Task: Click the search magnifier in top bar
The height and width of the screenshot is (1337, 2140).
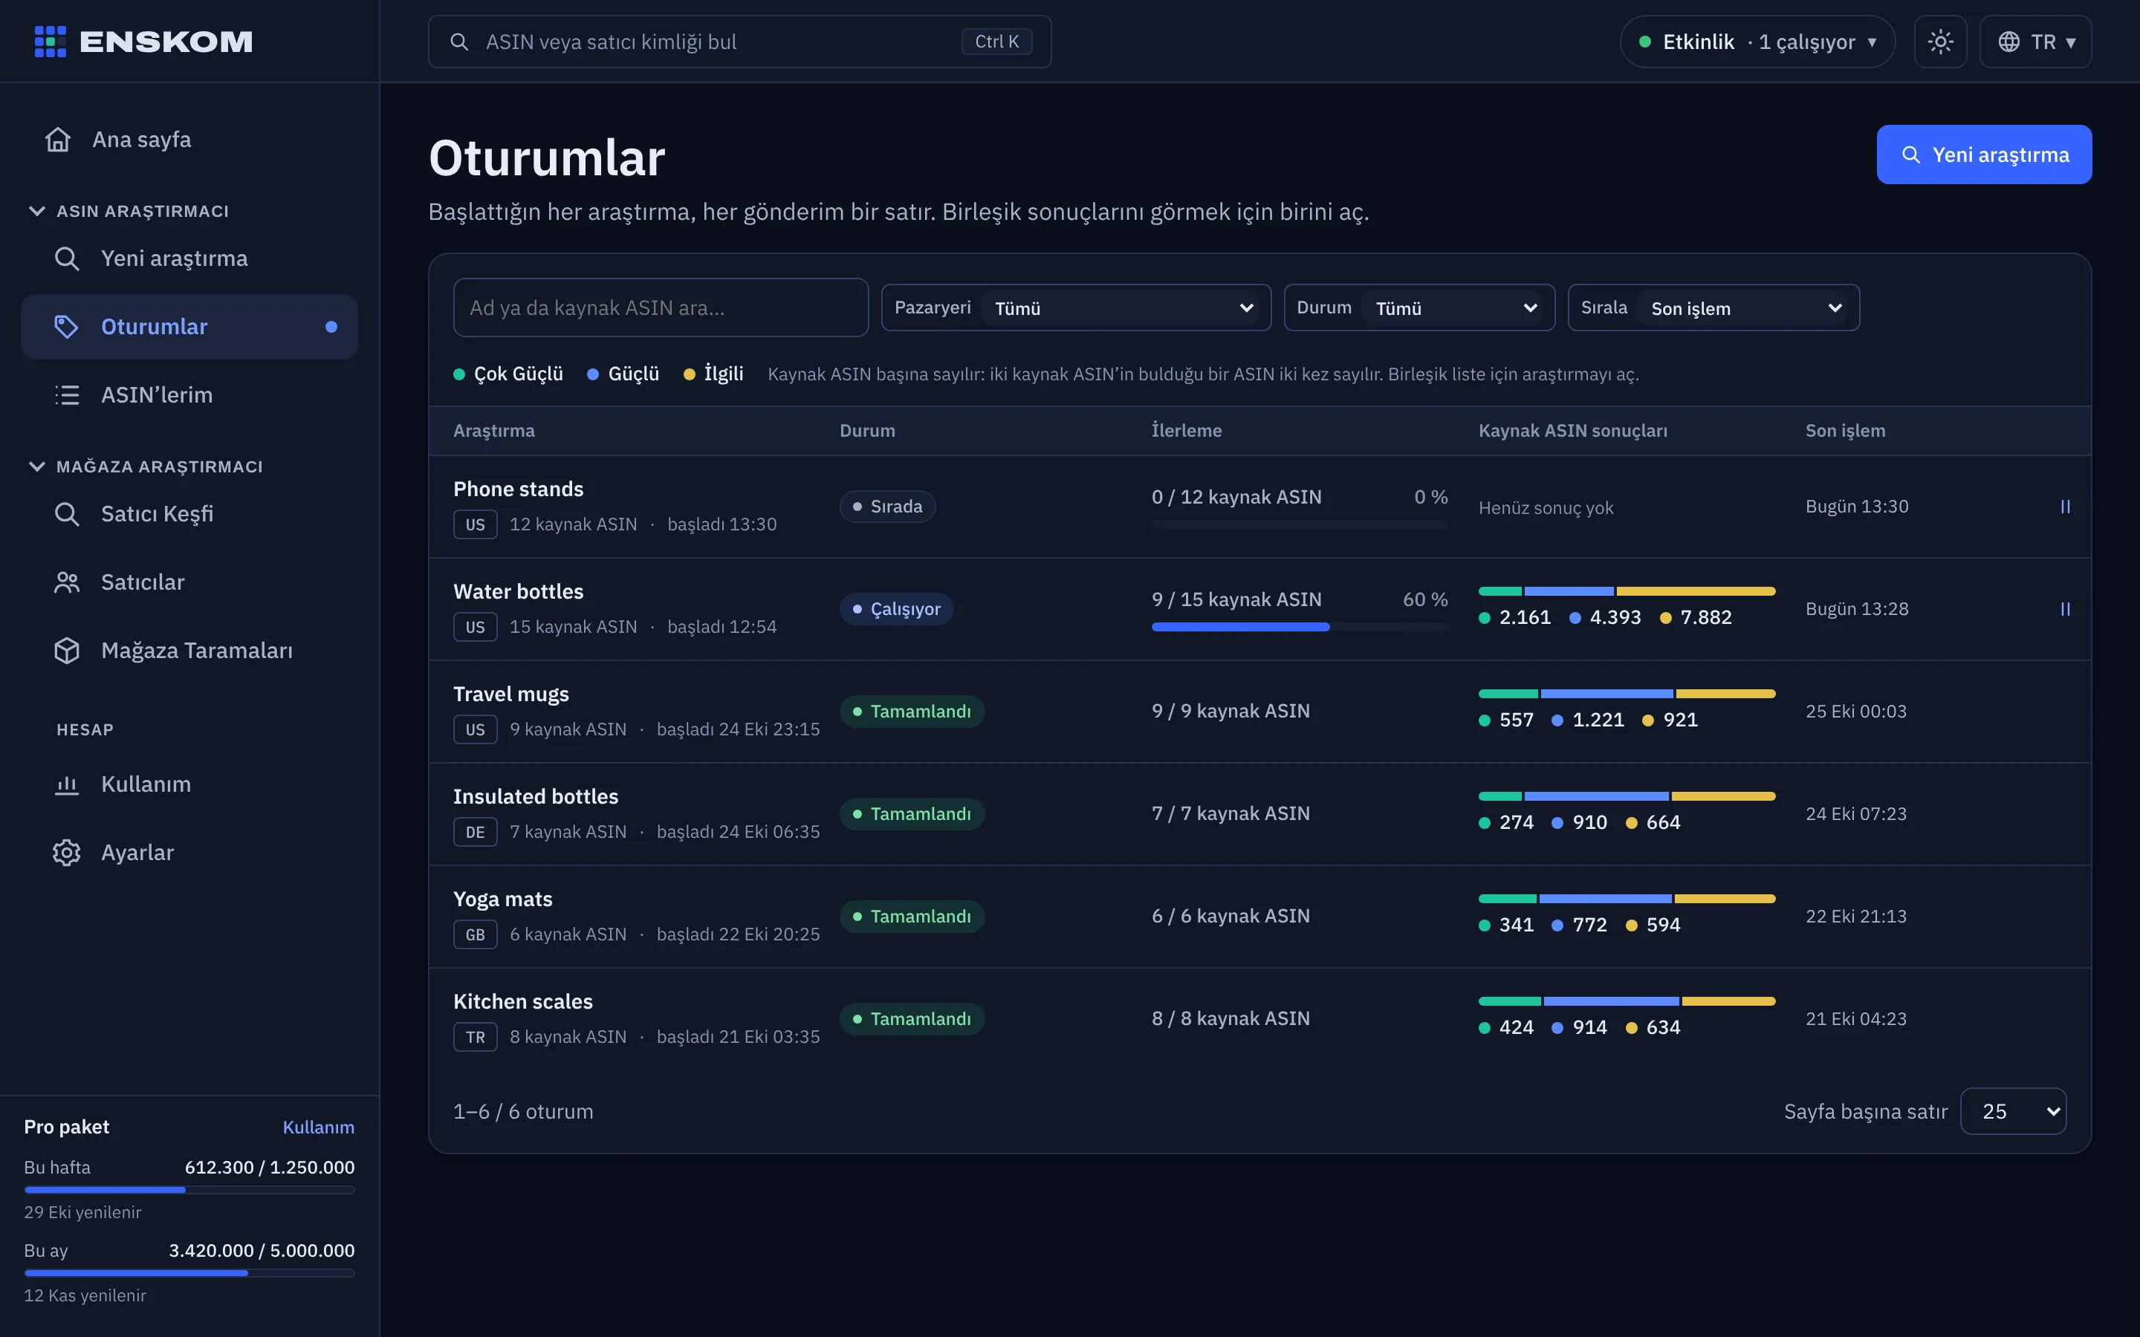Action: [x=459, y=42]
